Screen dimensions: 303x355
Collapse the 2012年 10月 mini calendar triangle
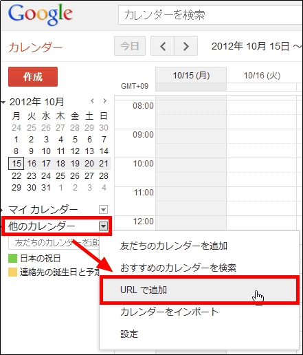pos(3,103)
